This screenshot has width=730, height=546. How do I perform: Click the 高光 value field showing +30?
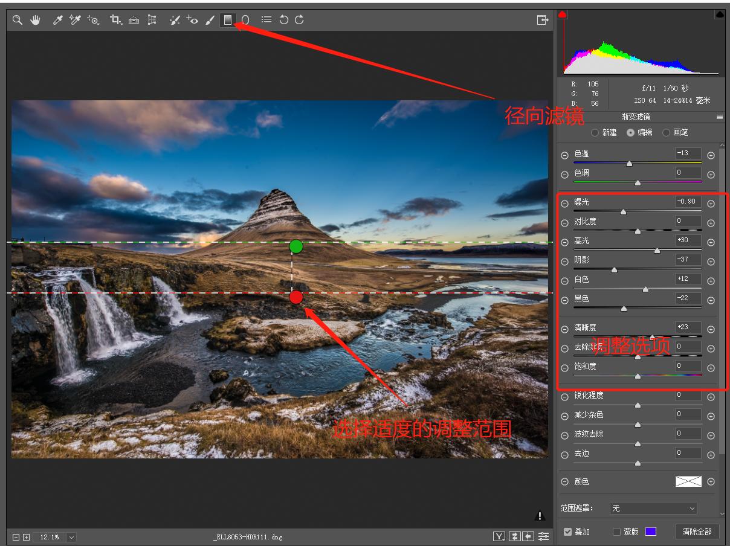[x=688, y=240]
